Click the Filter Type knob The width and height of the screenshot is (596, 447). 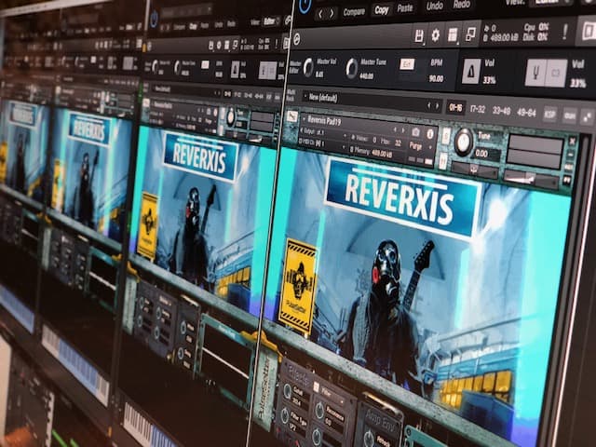click(x=285, y=414)
